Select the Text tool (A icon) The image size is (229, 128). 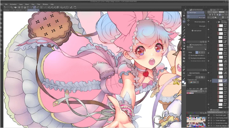click(x=184, y=73)
